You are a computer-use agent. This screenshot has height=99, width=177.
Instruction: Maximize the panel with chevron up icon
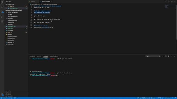pos(171,56)
